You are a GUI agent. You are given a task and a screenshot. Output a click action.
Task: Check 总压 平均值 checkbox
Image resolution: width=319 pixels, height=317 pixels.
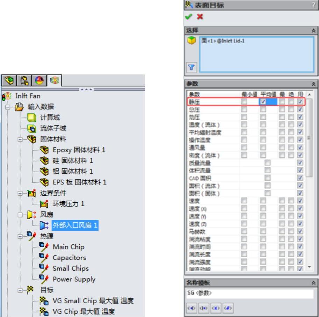pyautogui.click(x=263, y=109)
